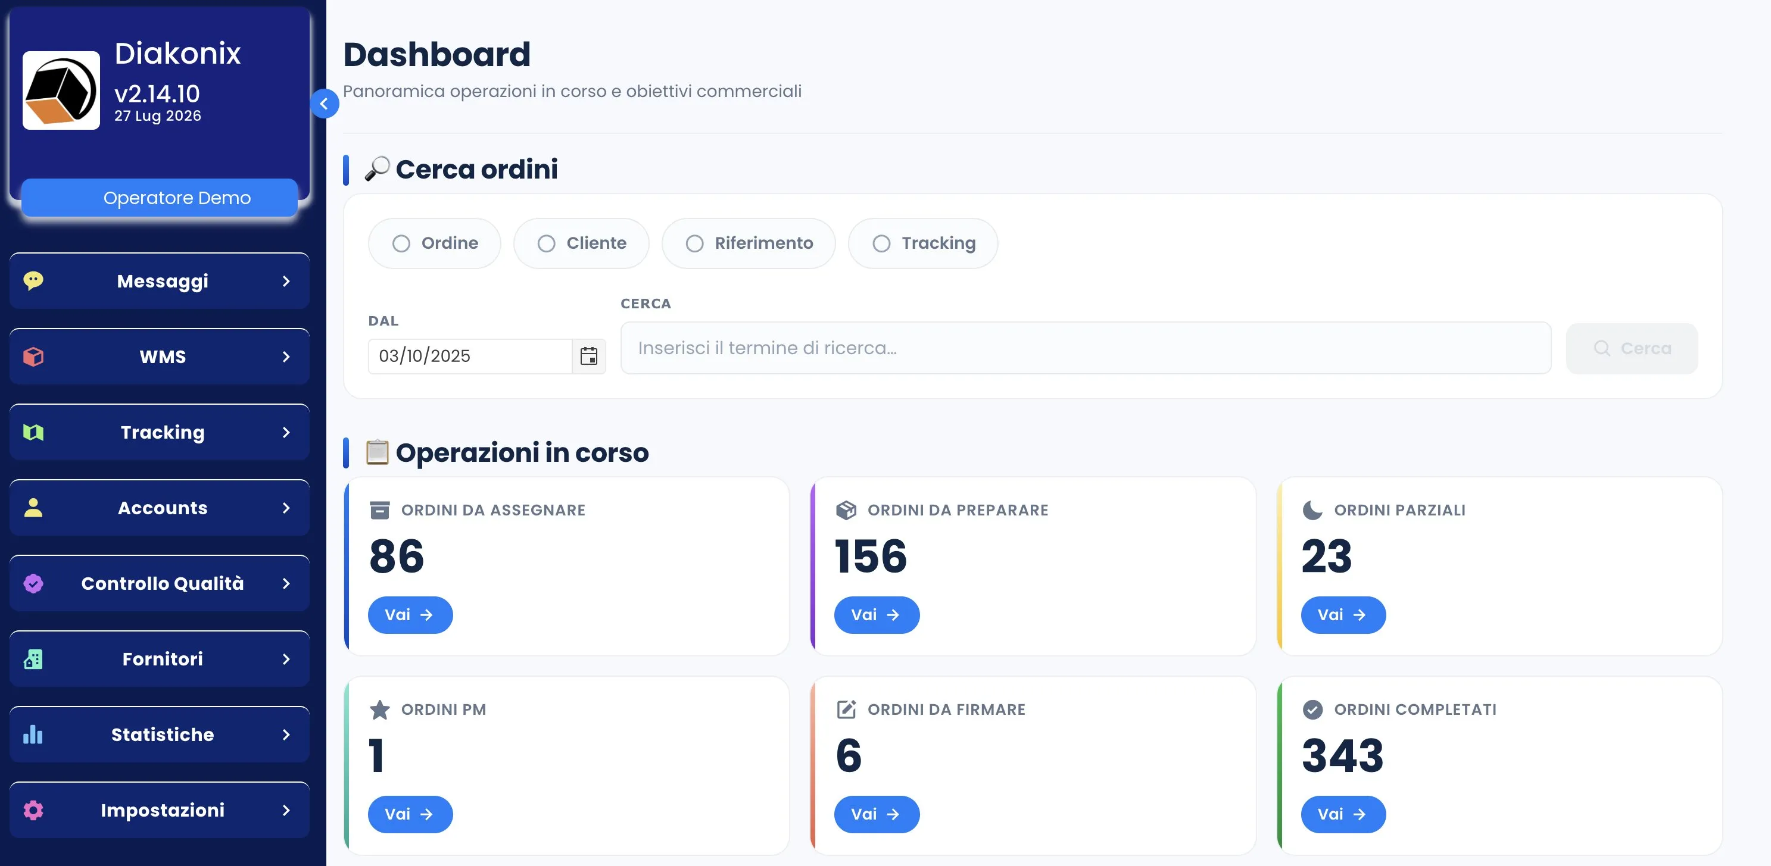
Task: Click the Diakonix cube logo
Action: pos(61,90)
